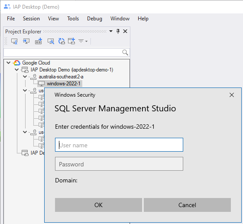Close the Project Explorer panel

[125, 31]
